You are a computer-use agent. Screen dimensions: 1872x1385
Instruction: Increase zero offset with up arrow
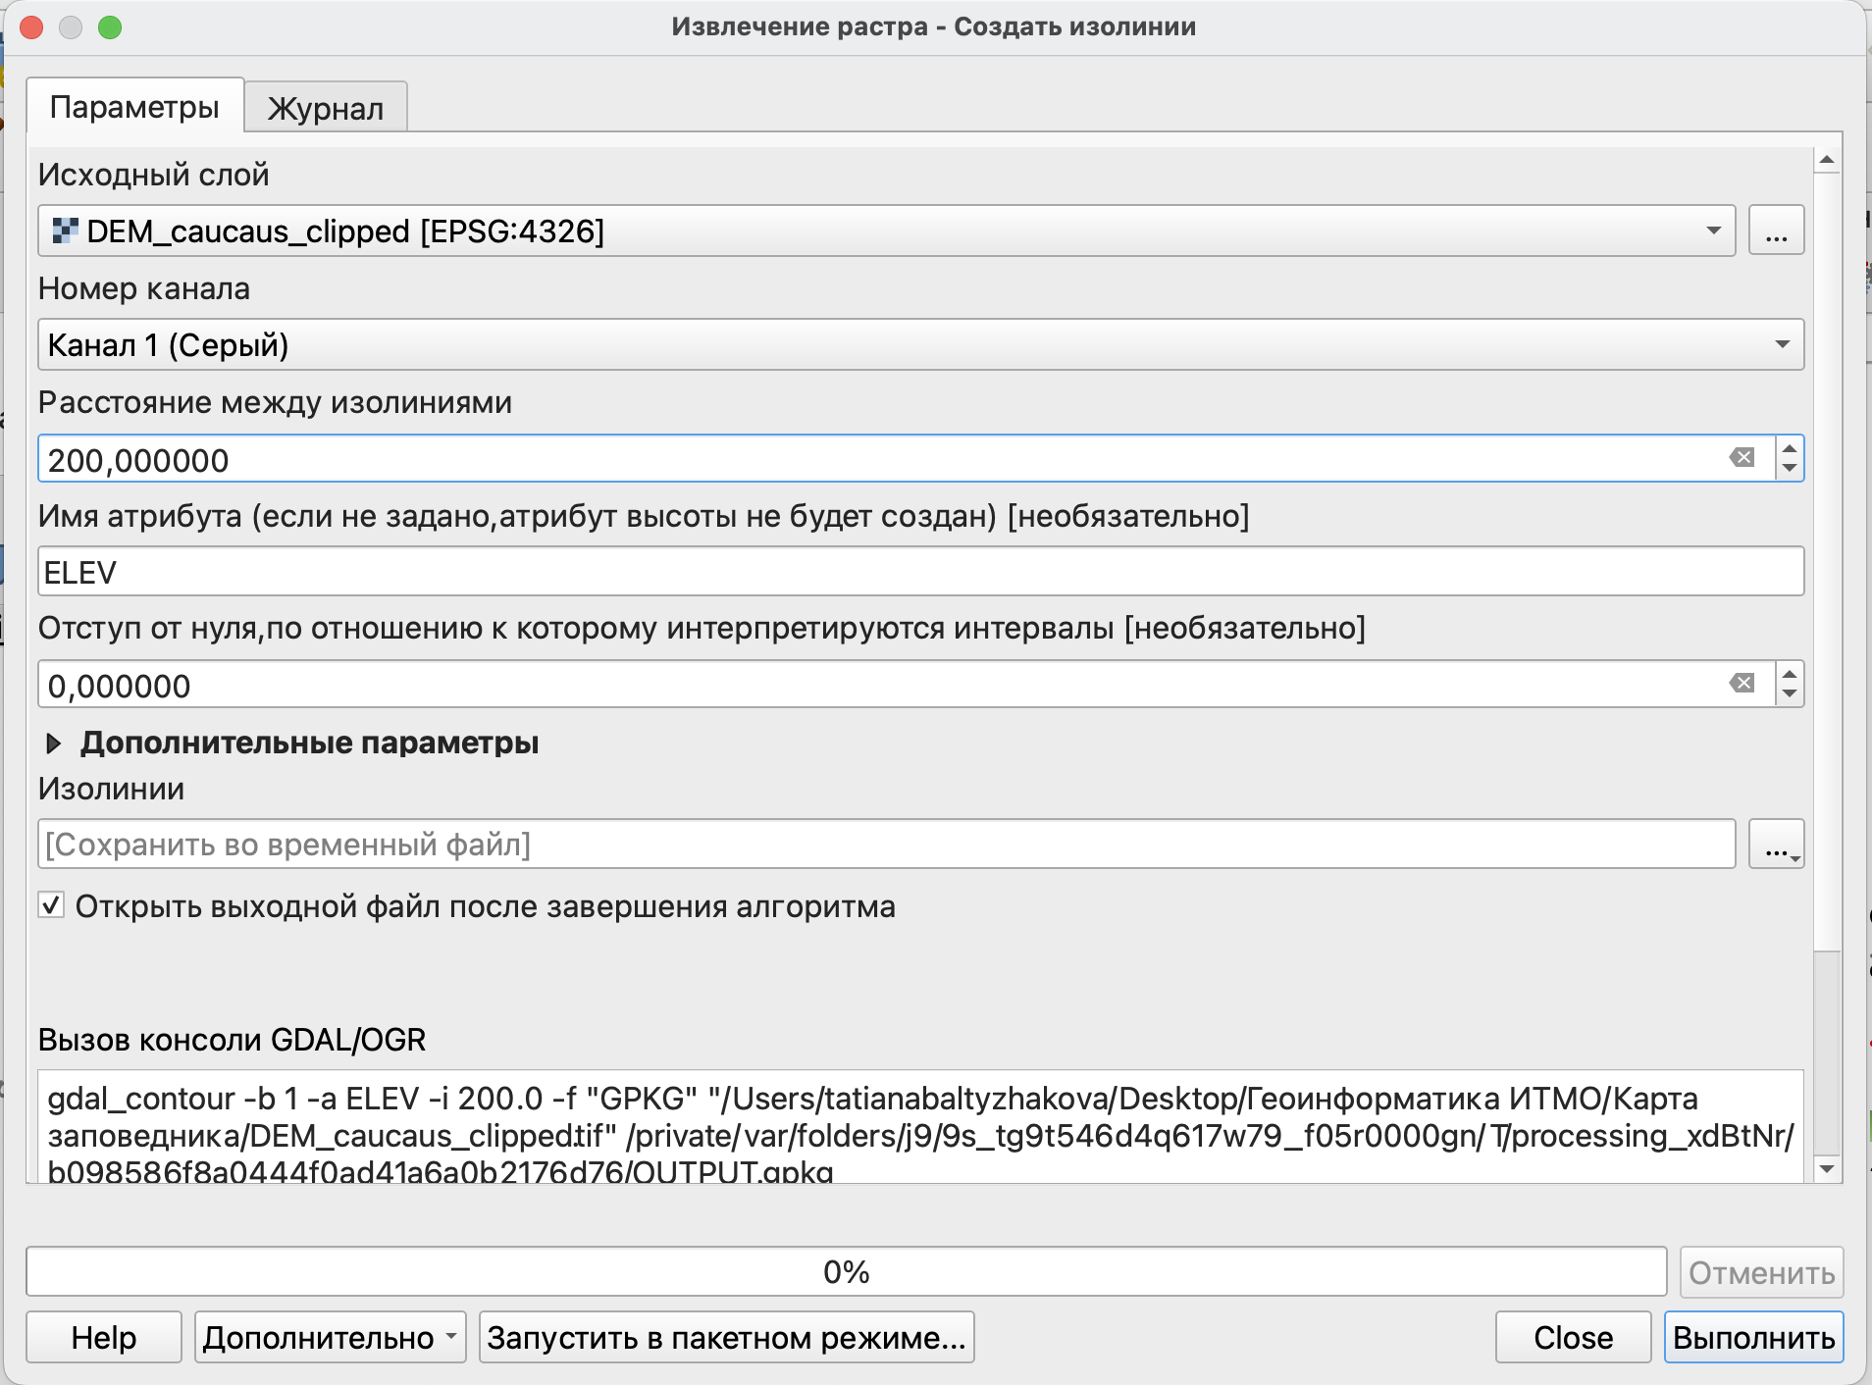[x=1790, y=675]
